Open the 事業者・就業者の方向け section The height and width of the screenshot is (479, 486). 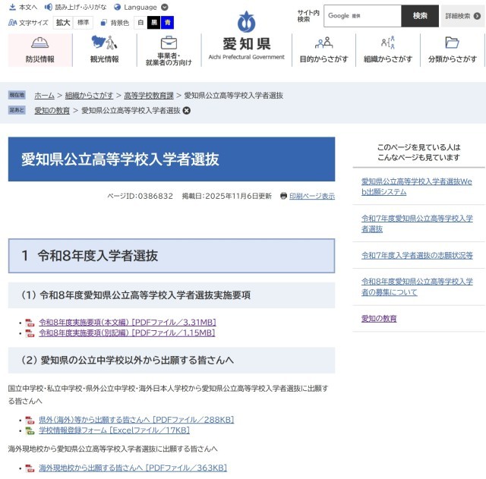click(x=169, y=50)
